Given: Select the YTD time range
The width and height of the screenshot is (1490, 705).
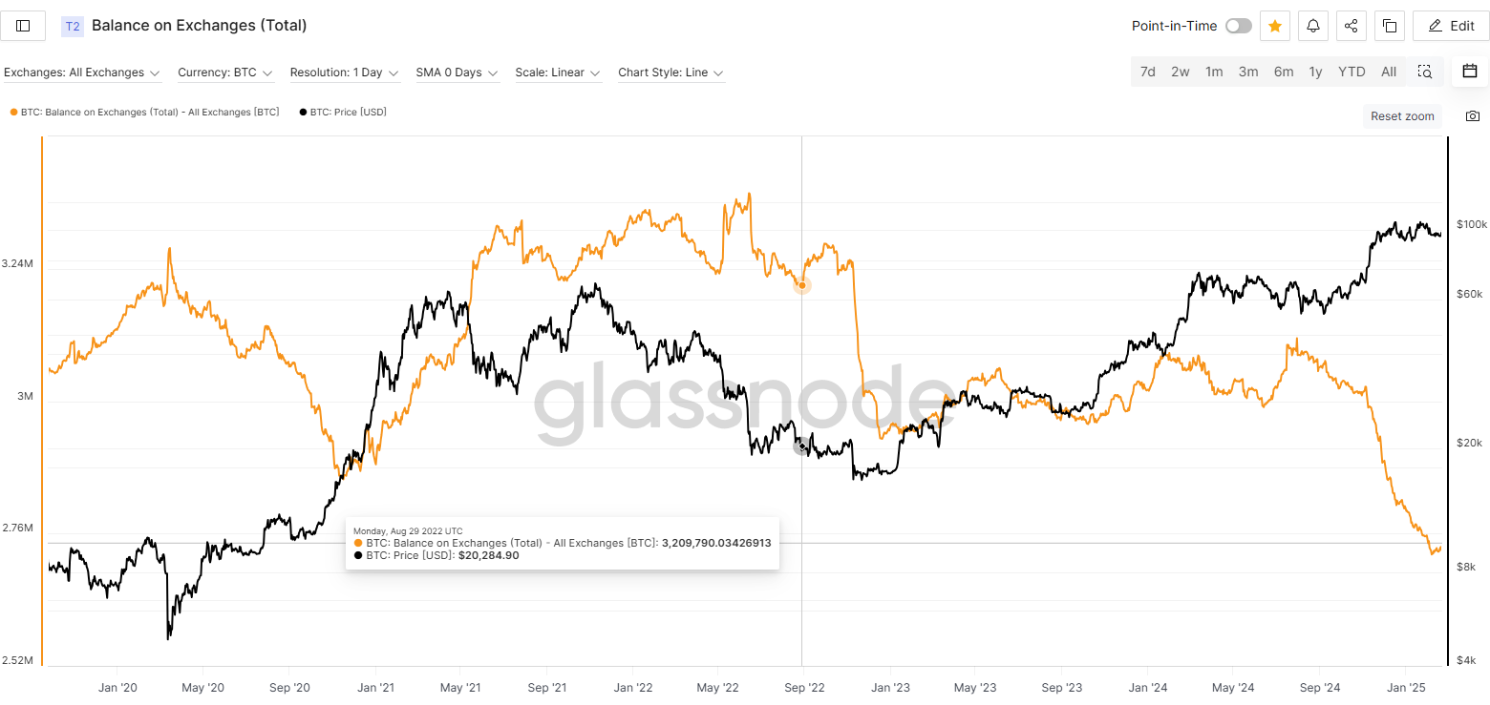Looking at the screenshot, I should (x=1352, y=72).
